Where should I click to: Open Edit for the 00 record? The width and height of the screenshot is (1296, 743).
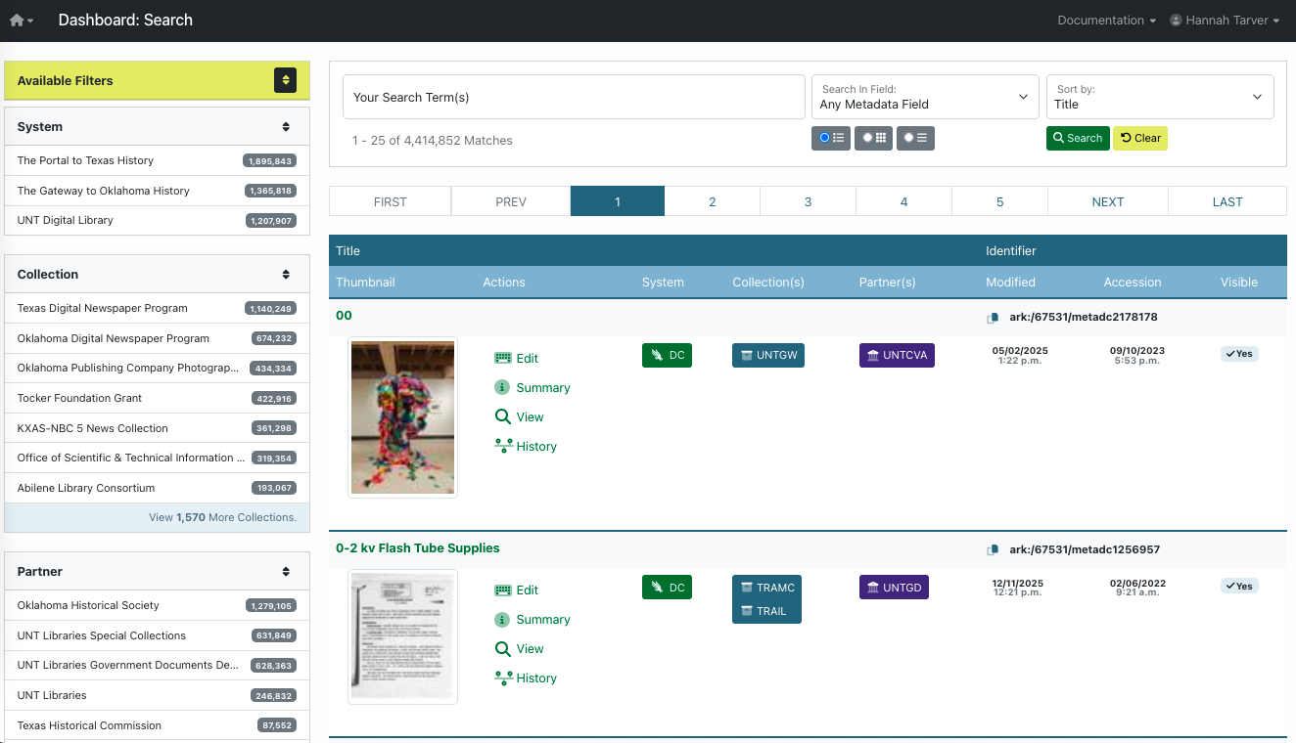point(524,358)
